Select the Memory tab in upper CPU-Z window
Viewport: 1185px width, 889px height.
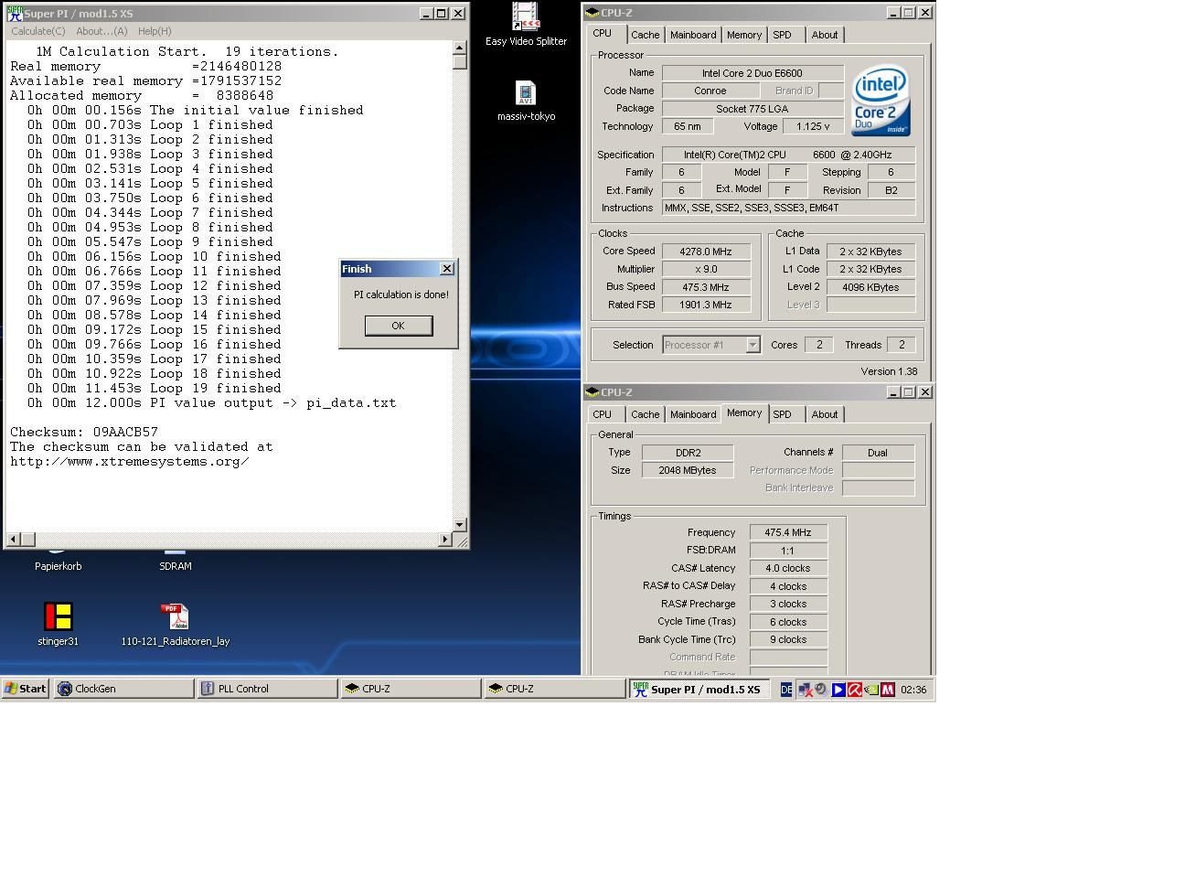(x=744, y=35)
